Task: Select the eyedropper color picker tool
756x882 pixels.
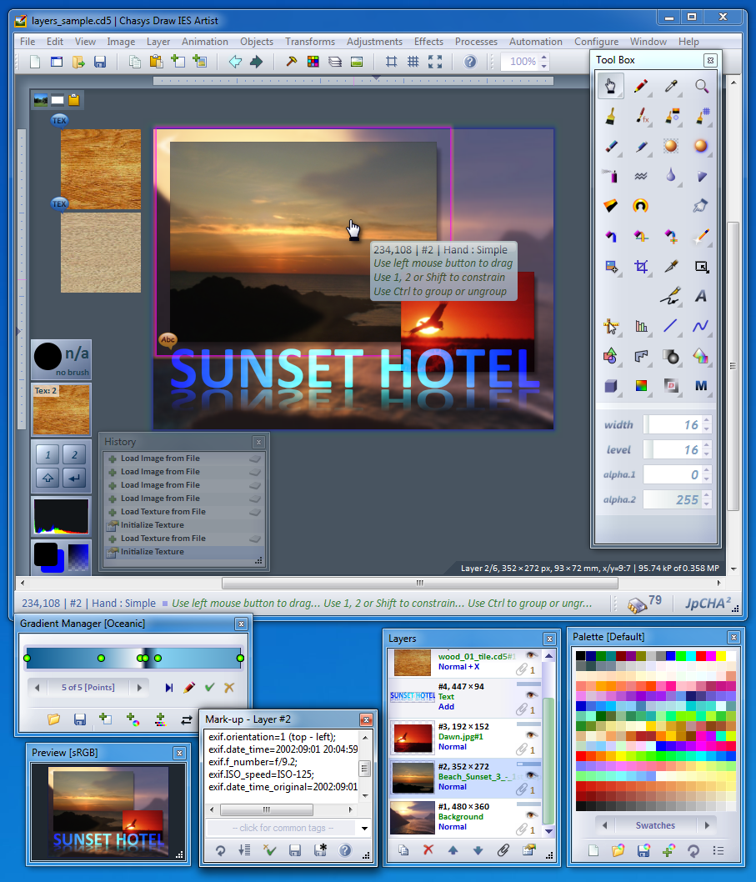Action: tap(671, 86)
